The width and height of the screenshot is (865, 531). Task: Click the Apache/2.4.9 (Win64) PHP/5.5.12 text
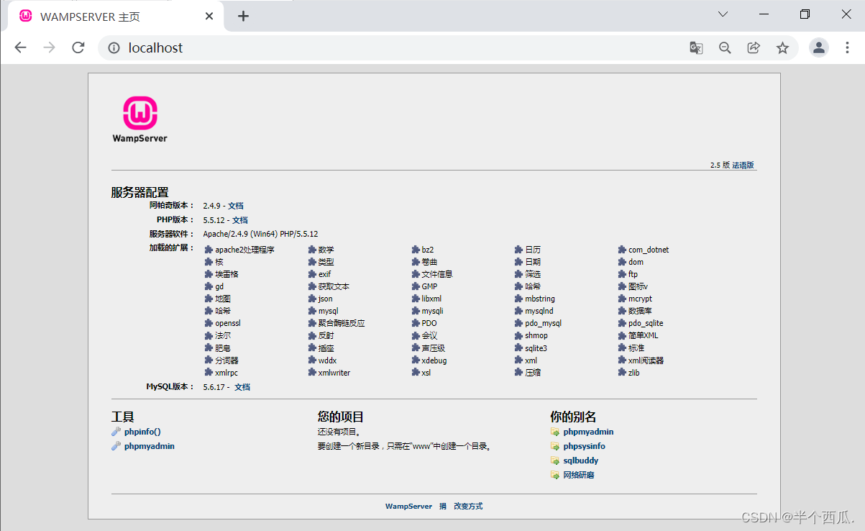[260, 234]
